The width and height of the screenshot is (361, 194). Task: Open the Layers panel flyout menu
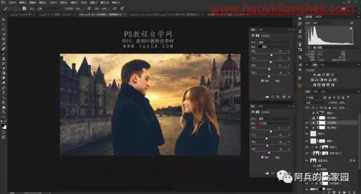pos(358,91)
